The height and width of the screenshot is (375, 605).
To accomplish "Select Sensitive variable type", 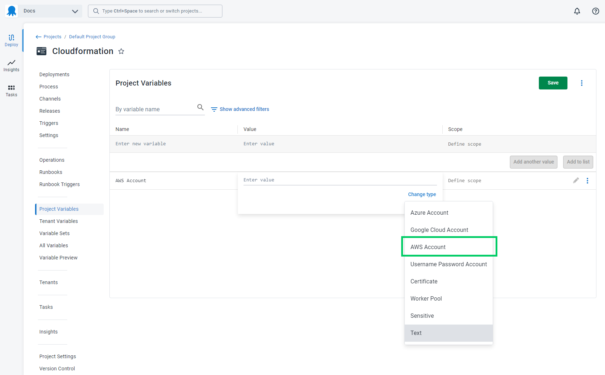I will pyautogui.click(x=449, y=316).
